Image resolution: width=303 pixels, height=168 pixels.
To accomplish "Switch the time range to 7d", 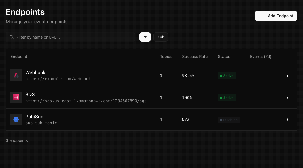I will pos(145,37).
